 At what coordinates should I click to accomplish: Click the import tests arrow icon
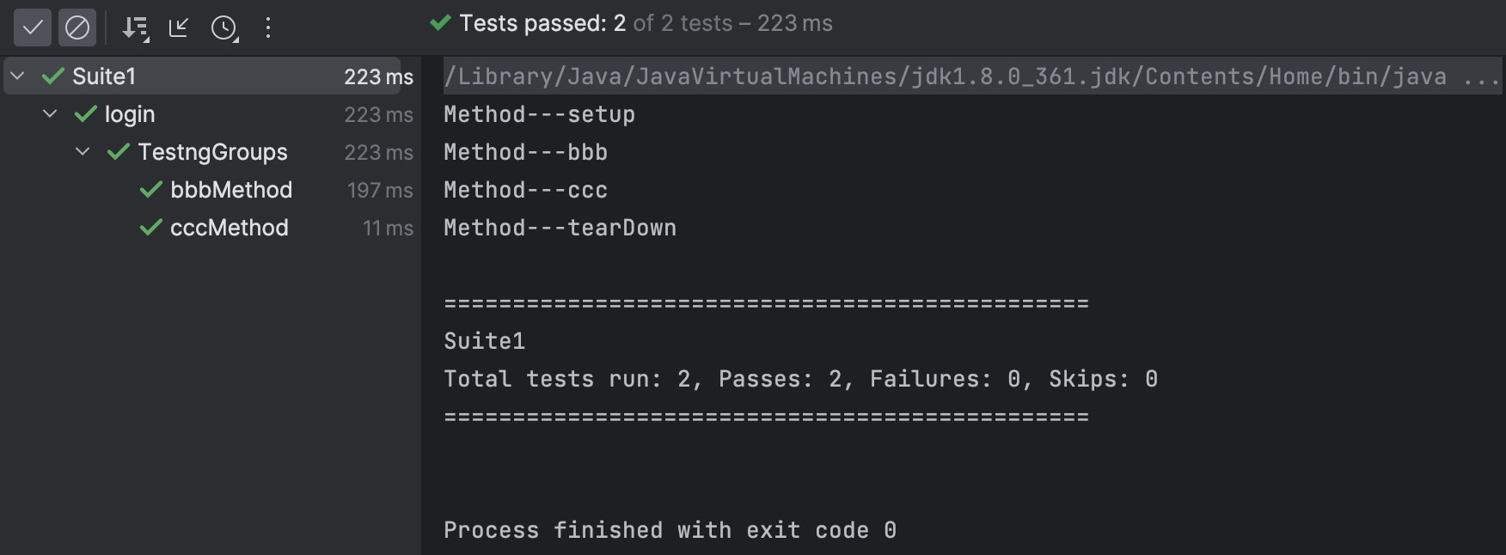point(179,28)
